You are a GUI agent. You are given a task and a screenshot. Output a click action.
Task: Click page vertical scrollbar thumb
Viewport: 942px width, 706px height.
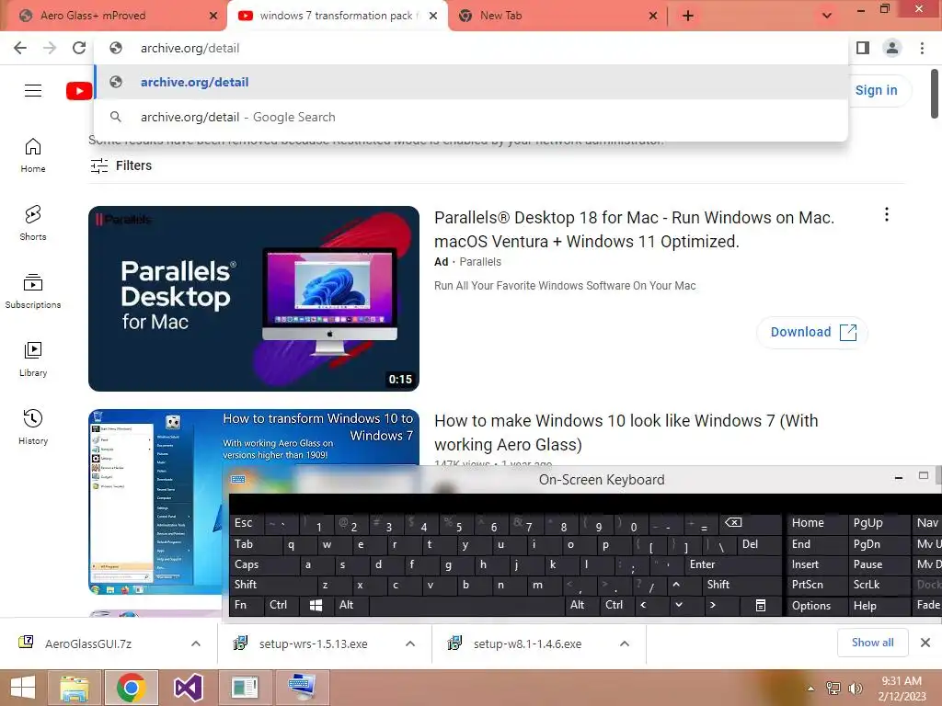935,95
